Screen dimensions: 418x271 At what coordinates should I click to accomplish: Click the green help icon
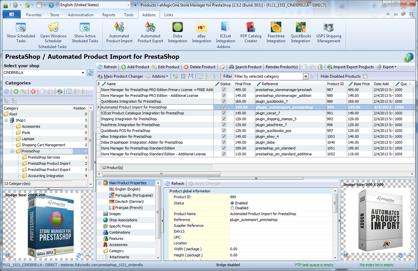408,57
